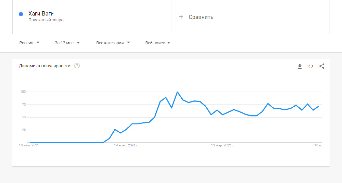Click the 14 нояб. 2021 г. axis label

[126, 145]
